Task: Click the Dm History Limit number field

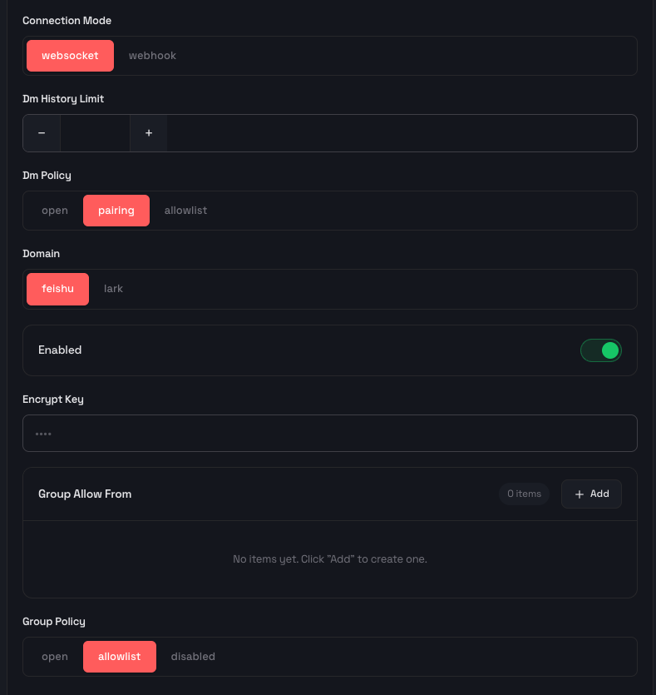Action: [x=95, y=133]
